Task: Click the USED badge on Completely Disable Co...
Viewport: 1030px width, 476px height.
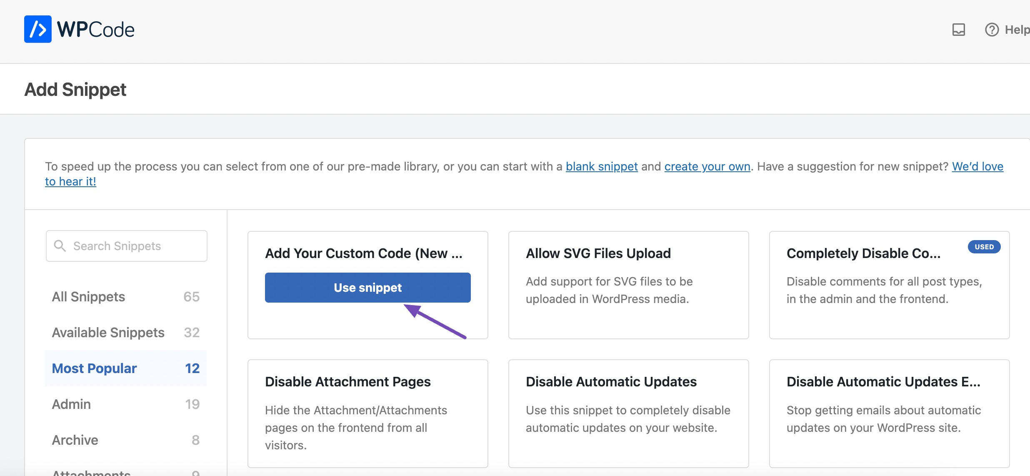Action: [x=985, y=247]
